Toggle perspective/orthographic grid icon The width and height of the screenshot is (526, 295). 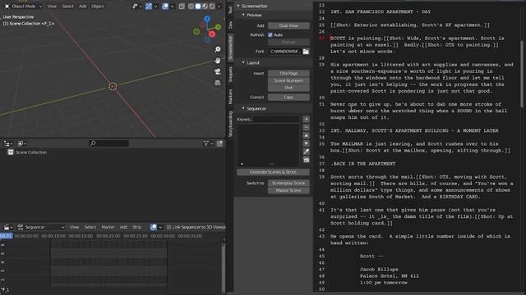[217, 83]
